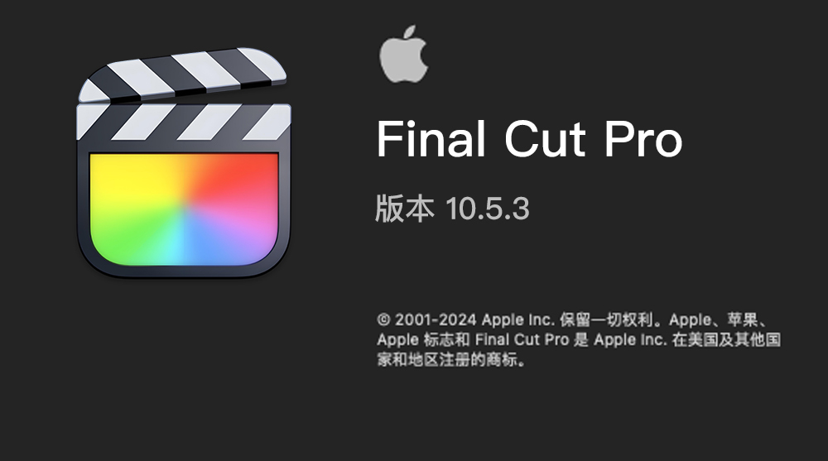Click the Final Cut Pro clapperboard icon
828x461 pixels.
pos(184,163)
